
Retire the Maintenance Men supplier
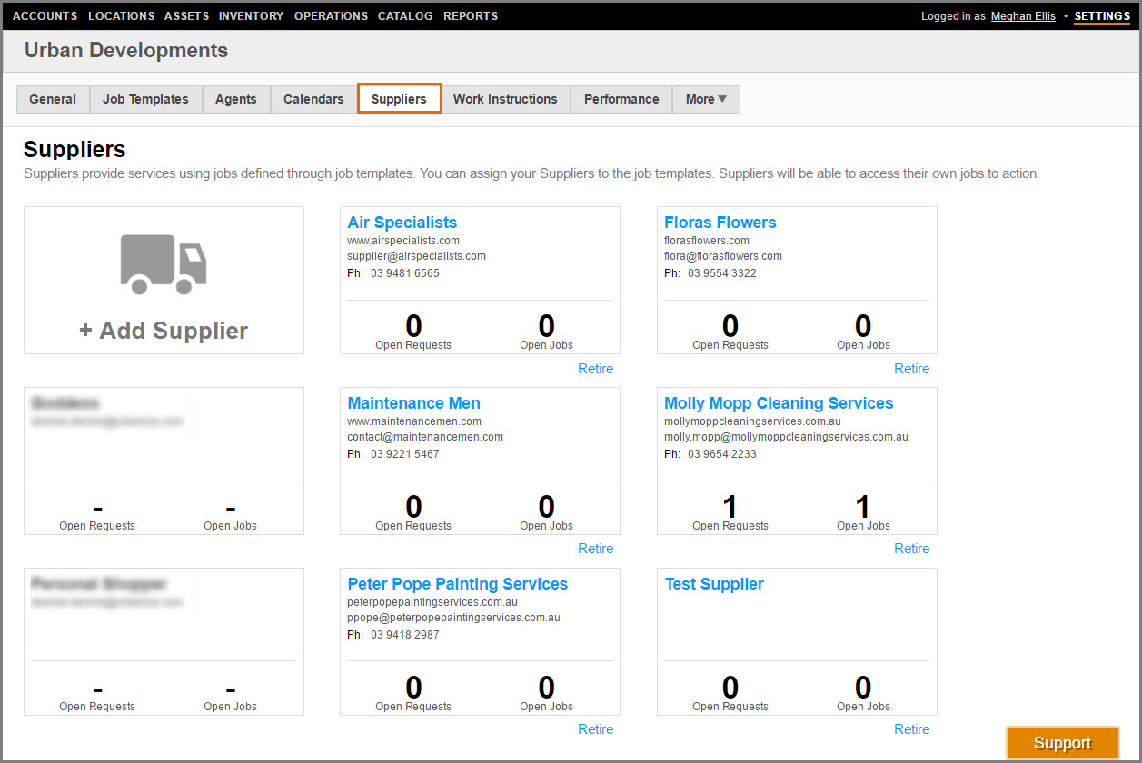click(x=595, y=549)
